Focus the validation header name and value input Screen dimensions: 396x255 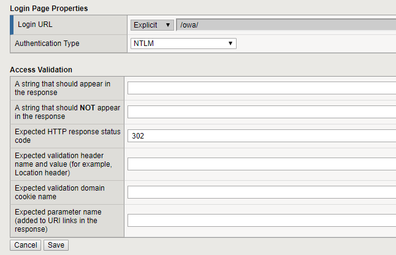click(262, 164)
